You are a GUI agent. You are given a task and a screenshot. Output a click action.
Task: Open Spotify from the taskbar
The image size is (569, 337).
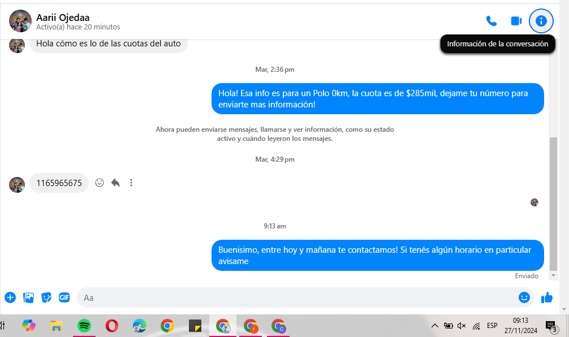84,326
